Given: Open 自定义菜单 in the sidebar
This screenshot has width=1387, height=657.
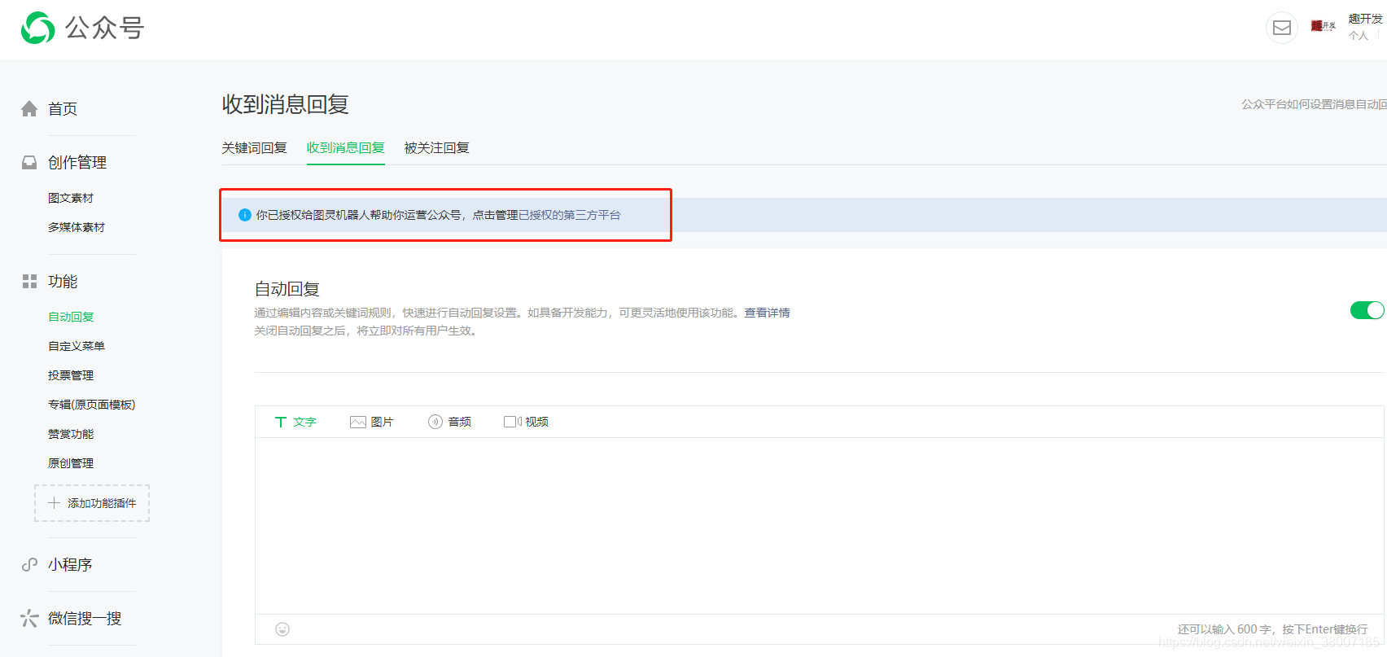Looking at the screenshot, I should pos(77,346).
